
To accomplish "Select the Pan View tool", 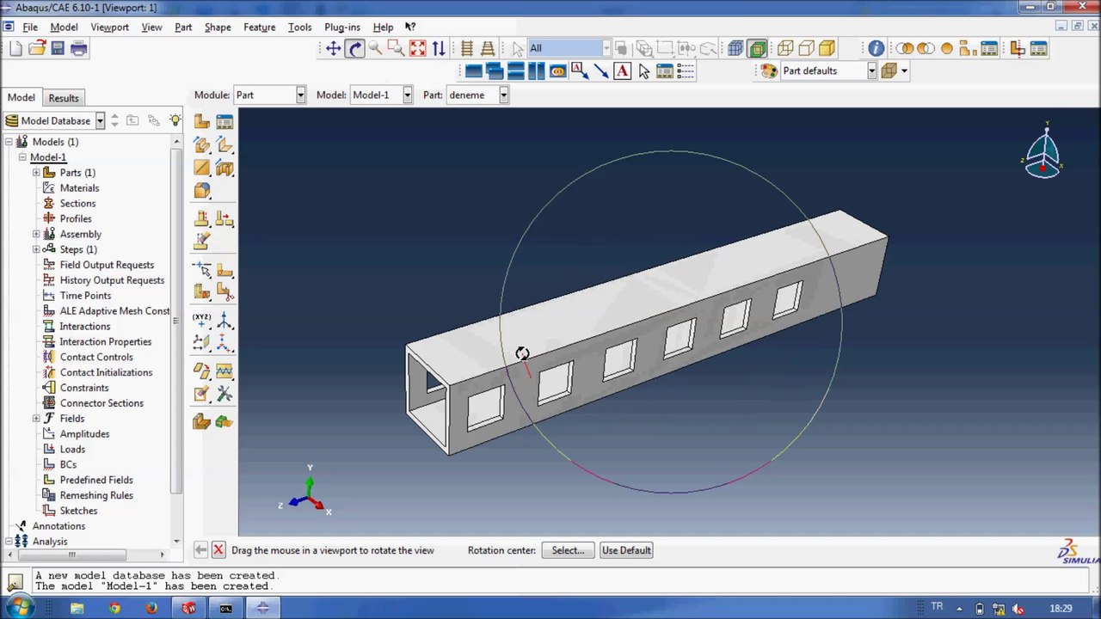I will pyautogui.click(x=334, y=48).
